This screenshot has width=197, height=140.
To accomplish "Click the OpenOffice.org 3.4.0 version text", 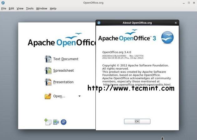I will click(x=117, y=52).
